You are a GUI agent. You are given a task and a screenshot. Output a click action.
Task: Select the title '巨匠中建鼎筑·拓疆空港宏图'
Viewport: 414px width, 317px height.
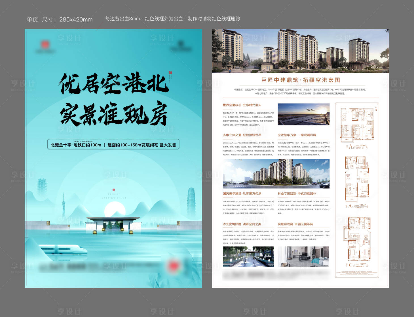pyautogui.click(x=301, y=80)
